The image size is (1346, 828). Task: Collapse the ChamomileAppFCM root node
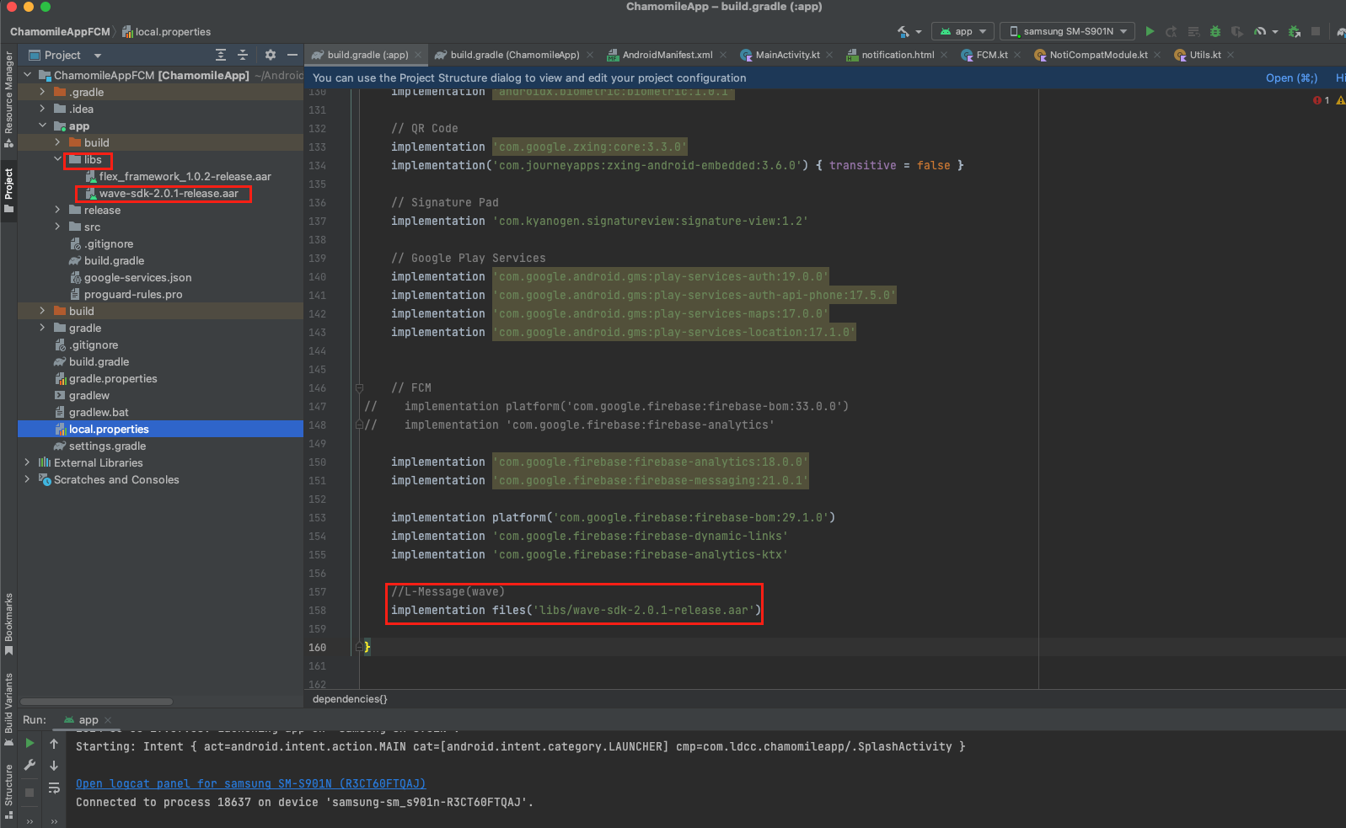click(x=28, y=75)
